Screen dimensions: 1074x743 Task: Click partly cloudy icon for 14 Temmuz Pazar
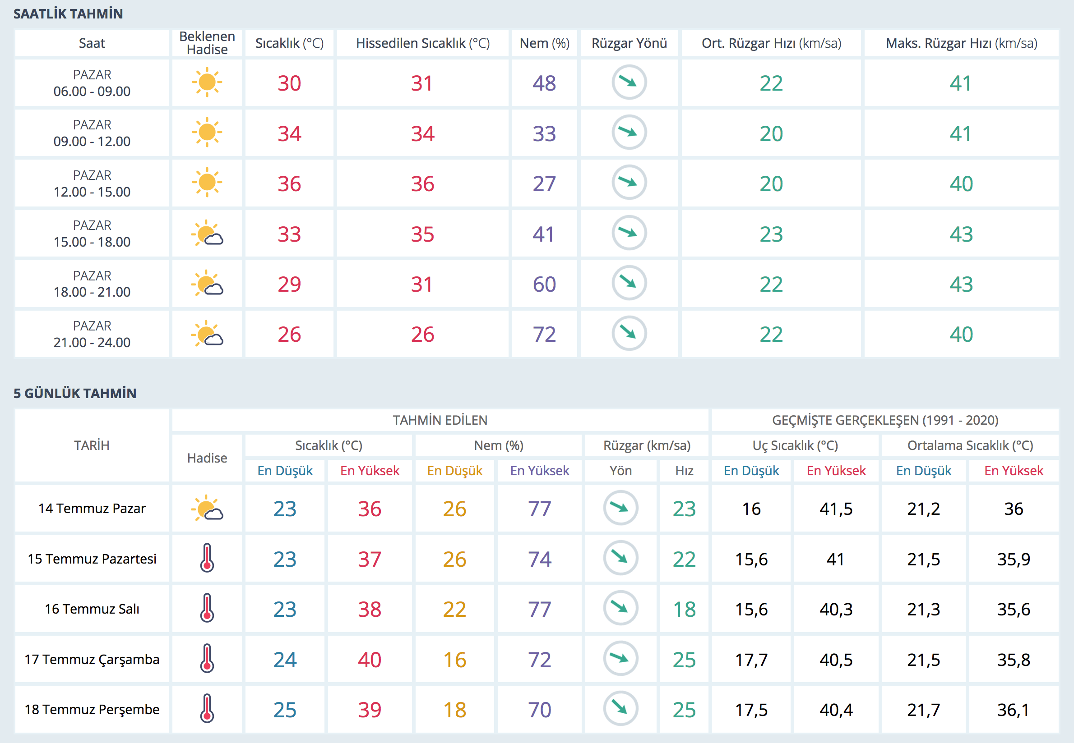point(207,508)
